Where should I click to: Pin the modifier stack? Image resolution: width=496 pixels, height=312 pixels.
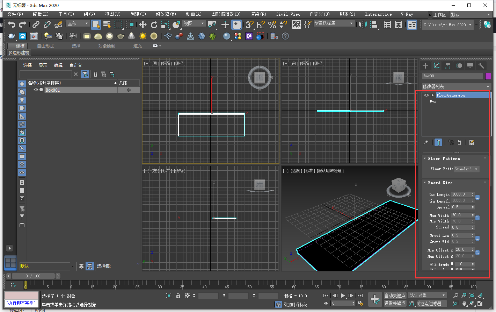[426, 142]
